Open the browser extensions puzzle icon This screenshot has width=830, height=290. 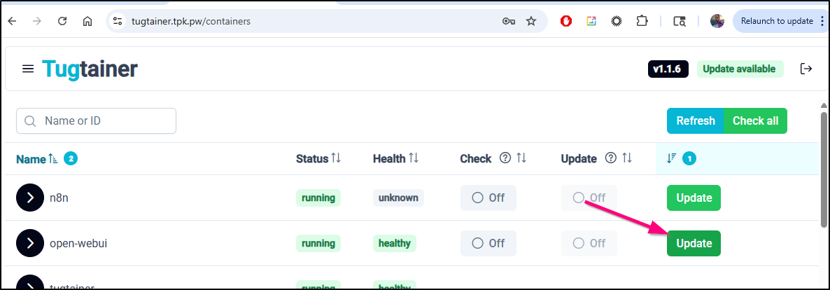point(642,21)
